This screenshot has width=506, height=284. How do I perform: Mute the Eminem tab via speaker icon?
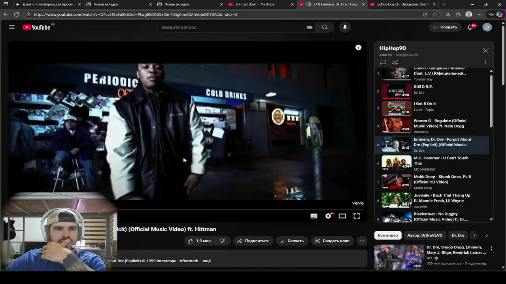tap(309, 4)
